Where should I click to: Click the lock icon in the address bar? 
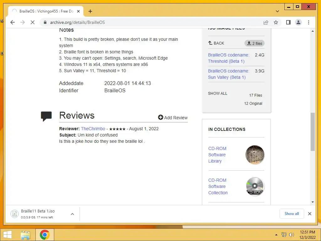(45, 22)
